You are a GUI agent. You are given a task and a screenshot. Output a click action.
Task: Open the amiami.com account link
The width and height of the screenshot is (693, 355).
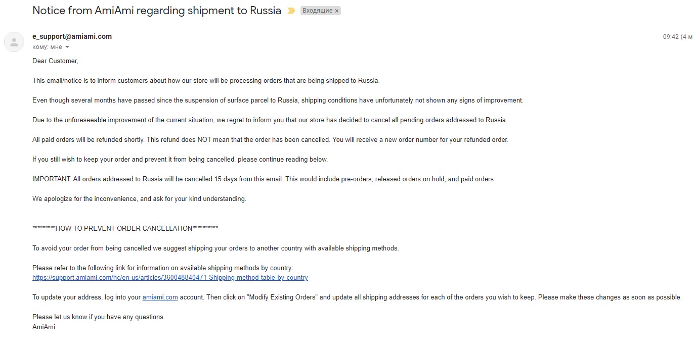click(x=160, y=297)
